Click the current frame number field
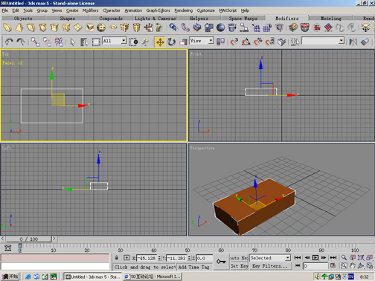375x281 pixels. [315, 266]
